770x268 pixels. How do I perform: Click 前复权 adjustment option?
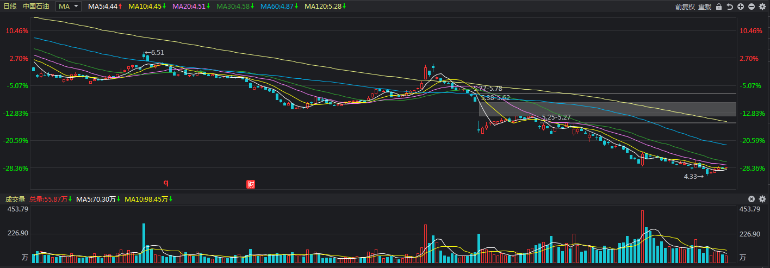click(x=685, y=7)
